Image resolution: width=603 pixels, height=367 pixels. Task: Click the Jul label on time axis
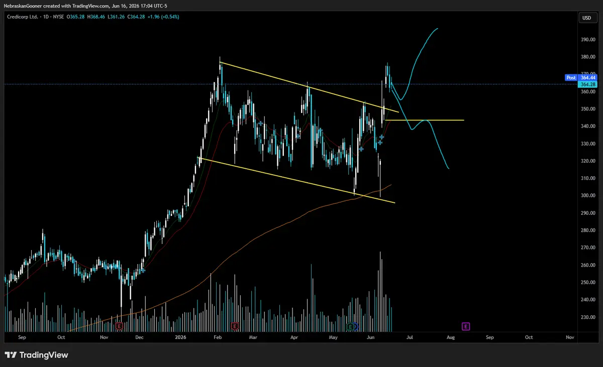click(410, 338)
